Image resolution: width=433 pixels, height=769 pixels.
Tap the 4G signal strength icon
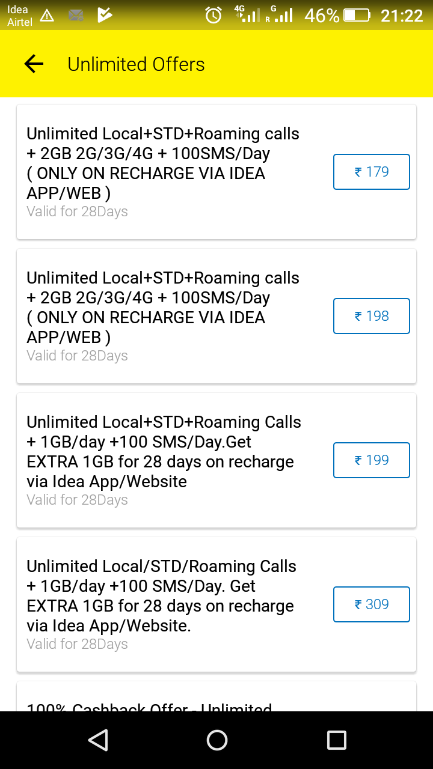pyautogui.click(x=248, y=14)
